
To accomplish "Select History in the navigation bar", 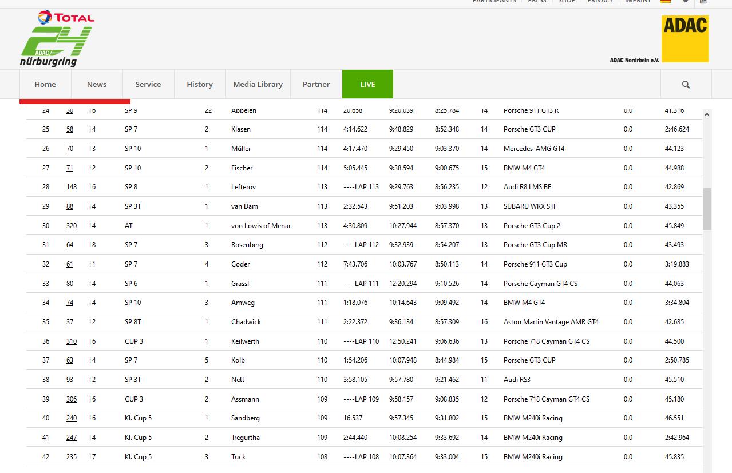I will [200, 84].
